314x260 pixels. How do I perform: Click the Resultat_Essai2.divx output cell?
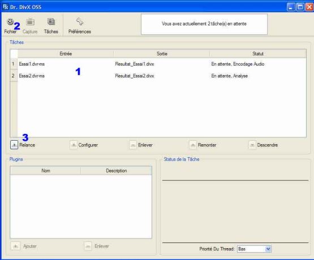coord(135,76)
